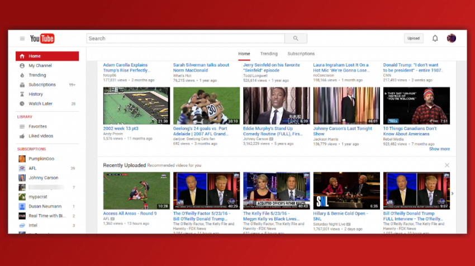This screenshot has height=266, width=475.
Task: Open the account avatar menu
Action: [x=452, y=38]
